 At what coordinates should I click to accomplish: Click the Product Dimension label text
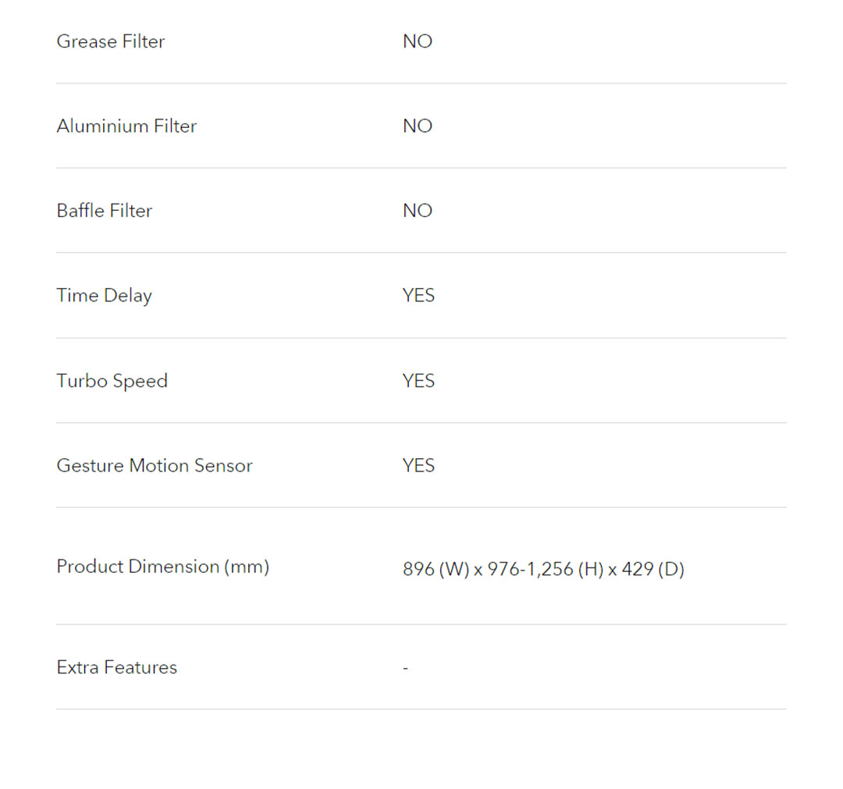139,567
